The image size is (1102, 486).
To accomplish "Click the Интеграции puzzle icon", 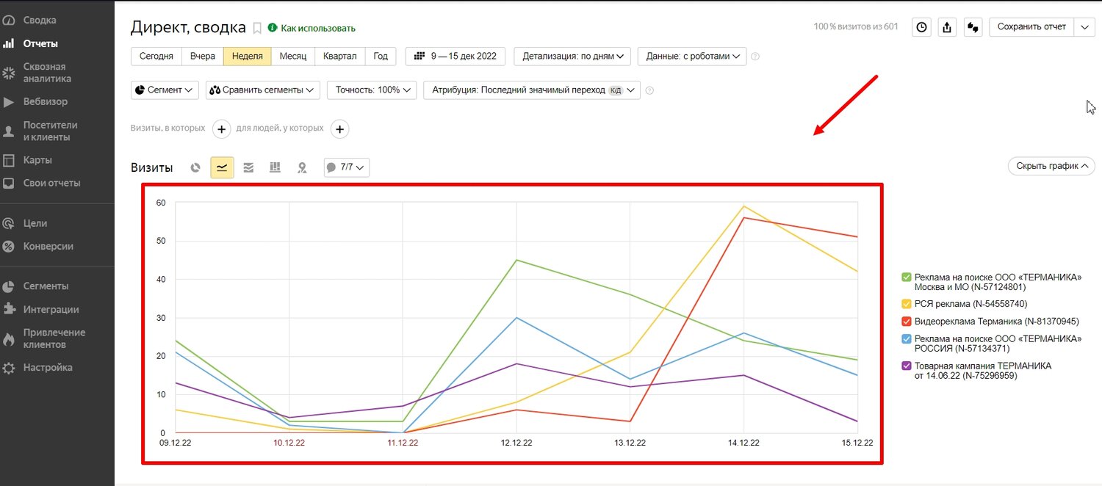I will pos(9,309).
